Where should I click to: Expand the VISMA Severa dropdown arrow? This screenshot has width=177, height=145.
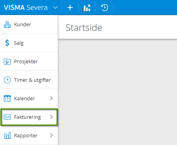pyautogui.click(x=55, y=8)
